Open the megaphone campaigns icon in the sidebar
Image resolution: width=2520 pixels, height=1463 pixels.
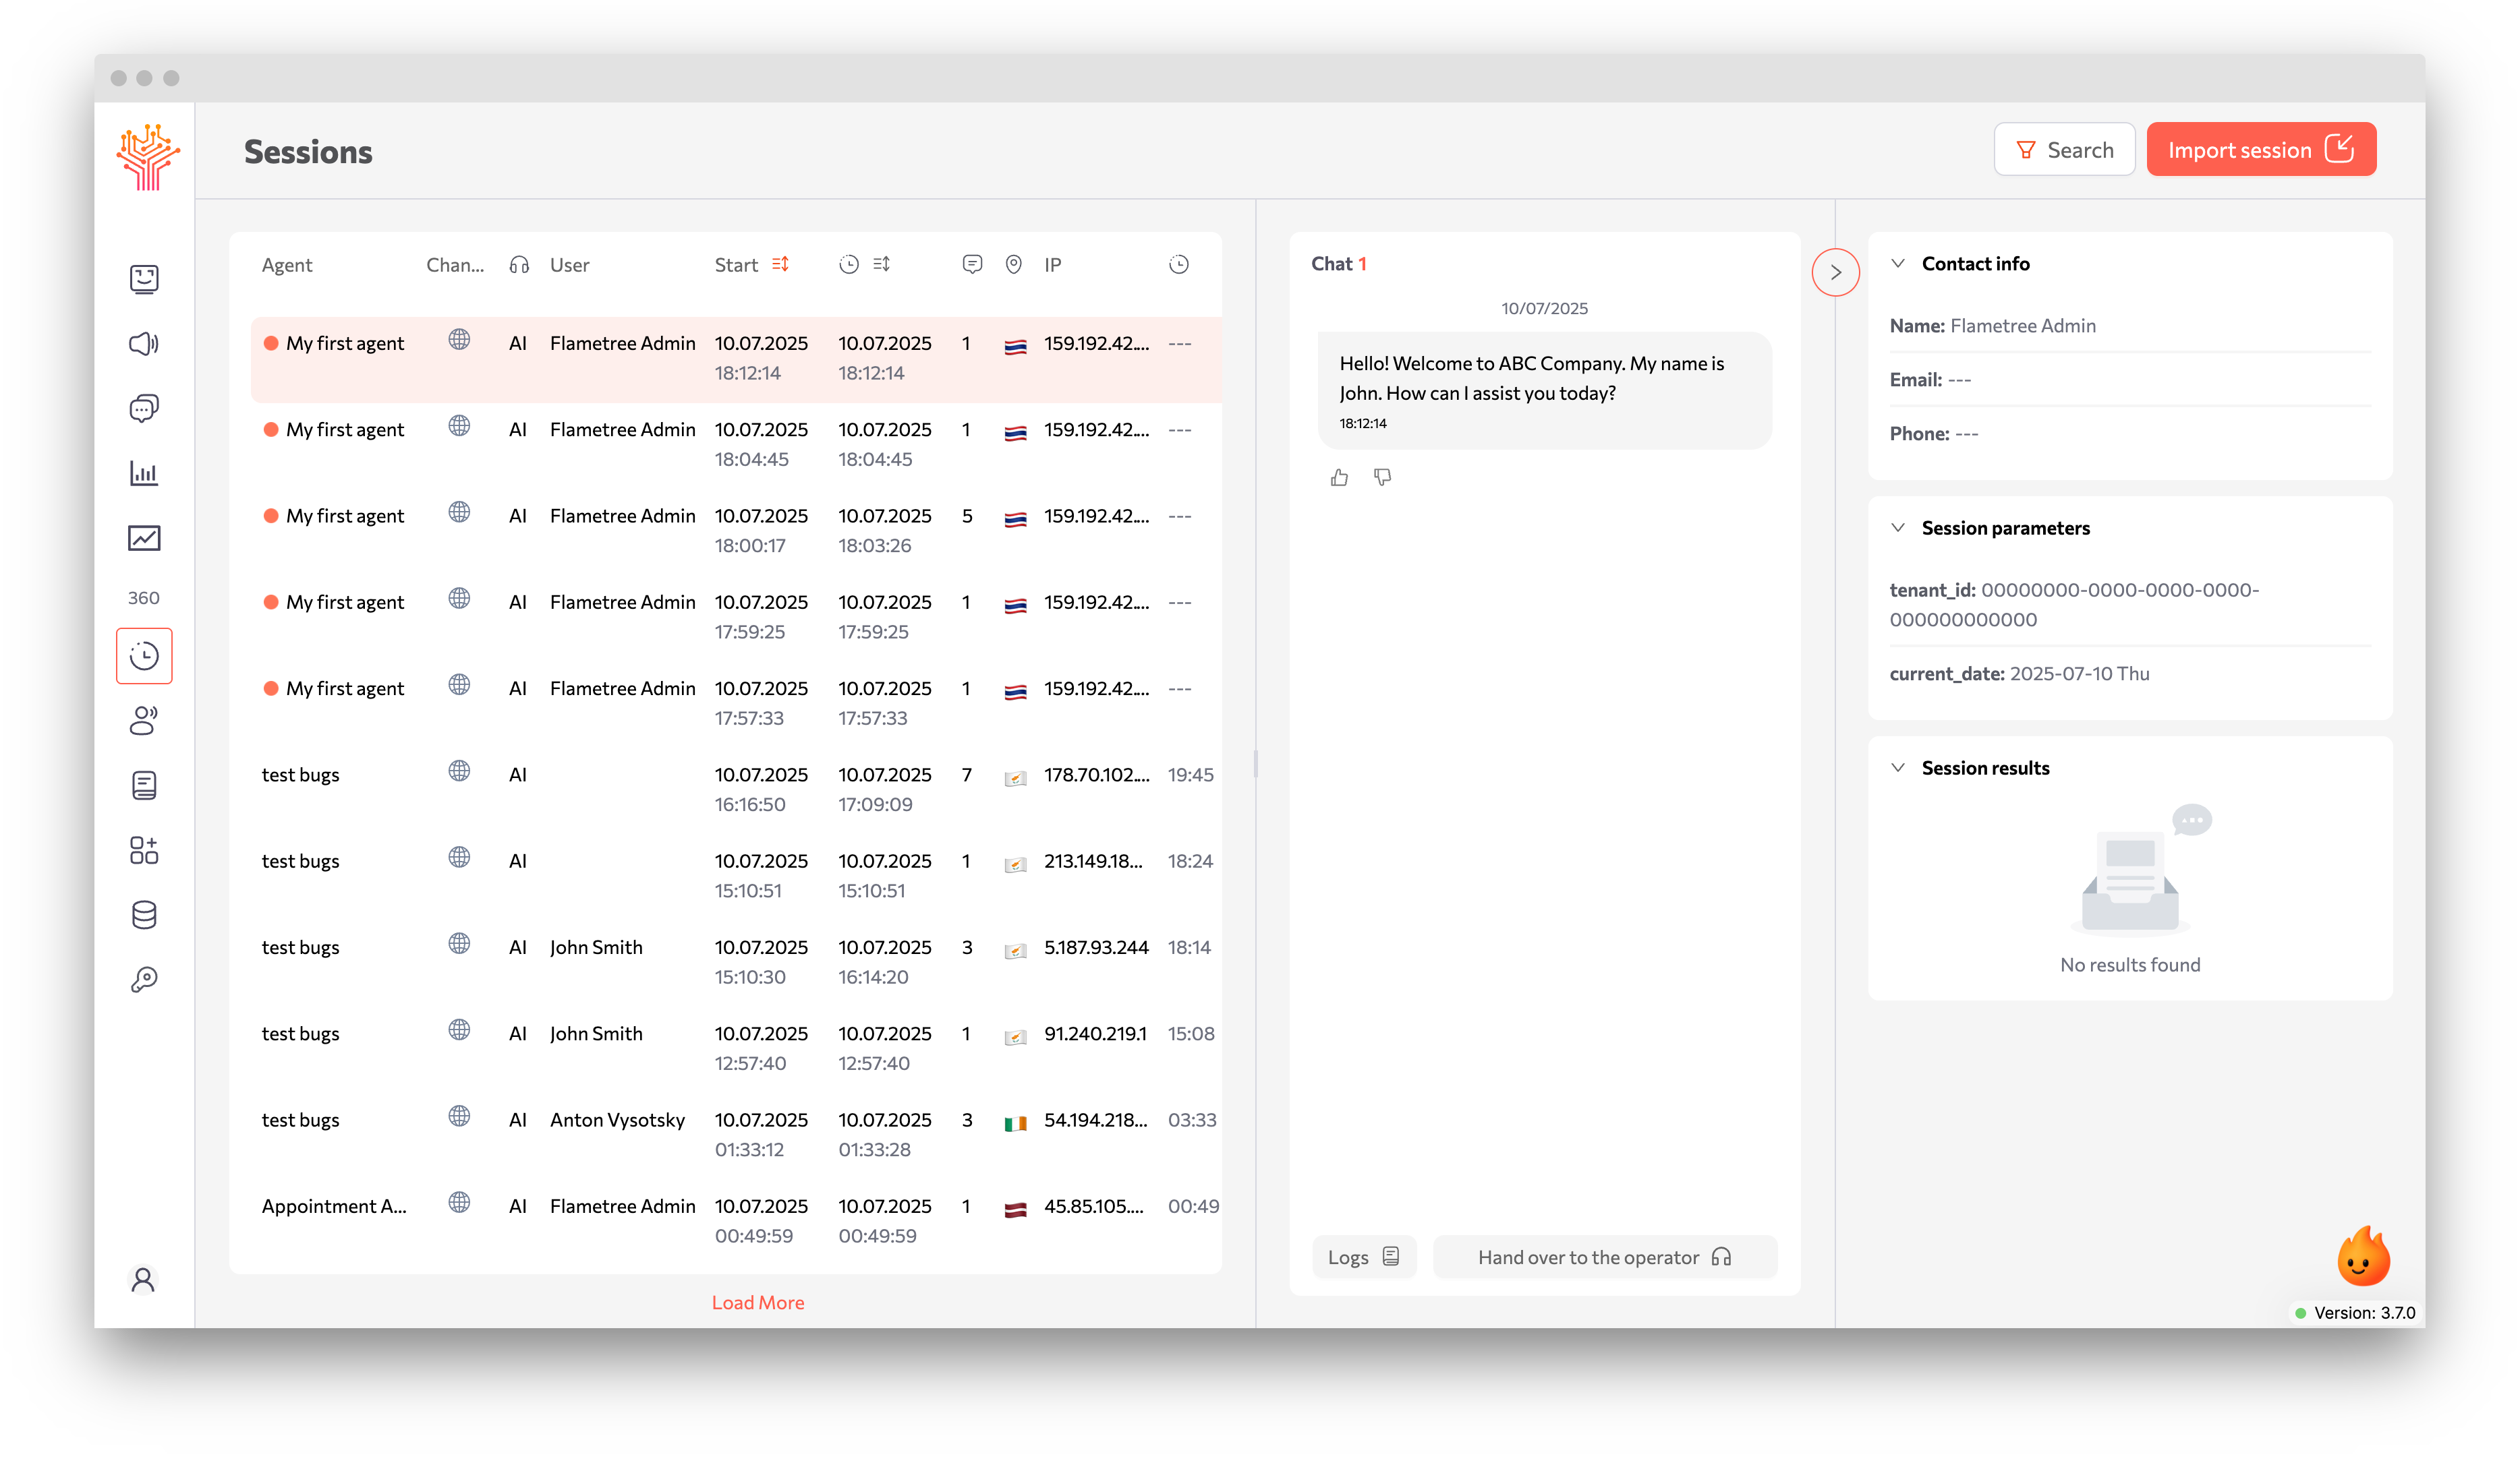pyautogui.click(x=144, y=344)
